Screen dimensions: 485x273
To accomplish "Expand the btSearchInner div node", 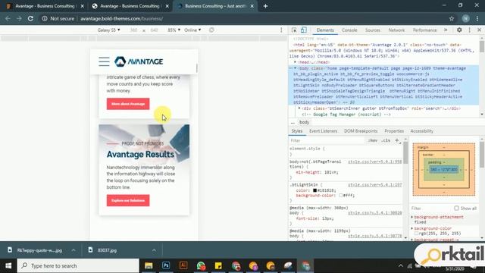I will point(299,108).
